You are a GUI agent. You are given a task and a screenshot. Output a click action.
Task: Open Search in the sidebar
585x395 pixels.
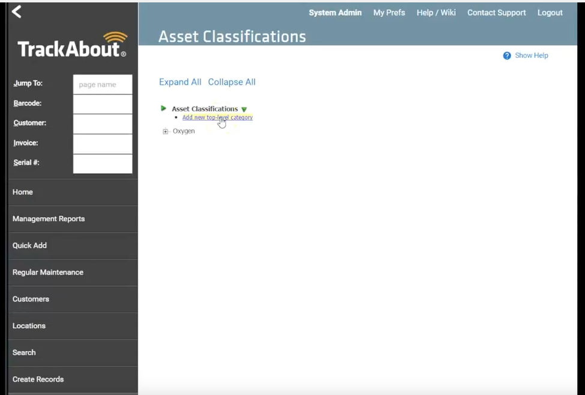(x=73, y=353)
